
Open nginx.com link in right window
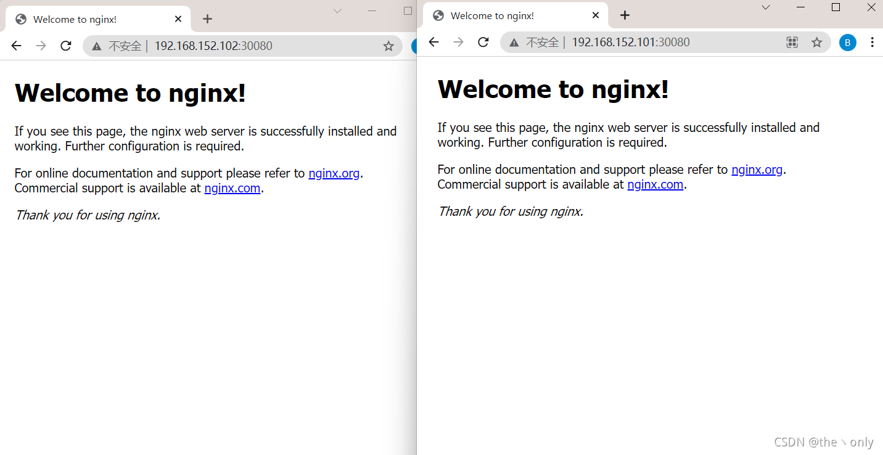(655, 184)
